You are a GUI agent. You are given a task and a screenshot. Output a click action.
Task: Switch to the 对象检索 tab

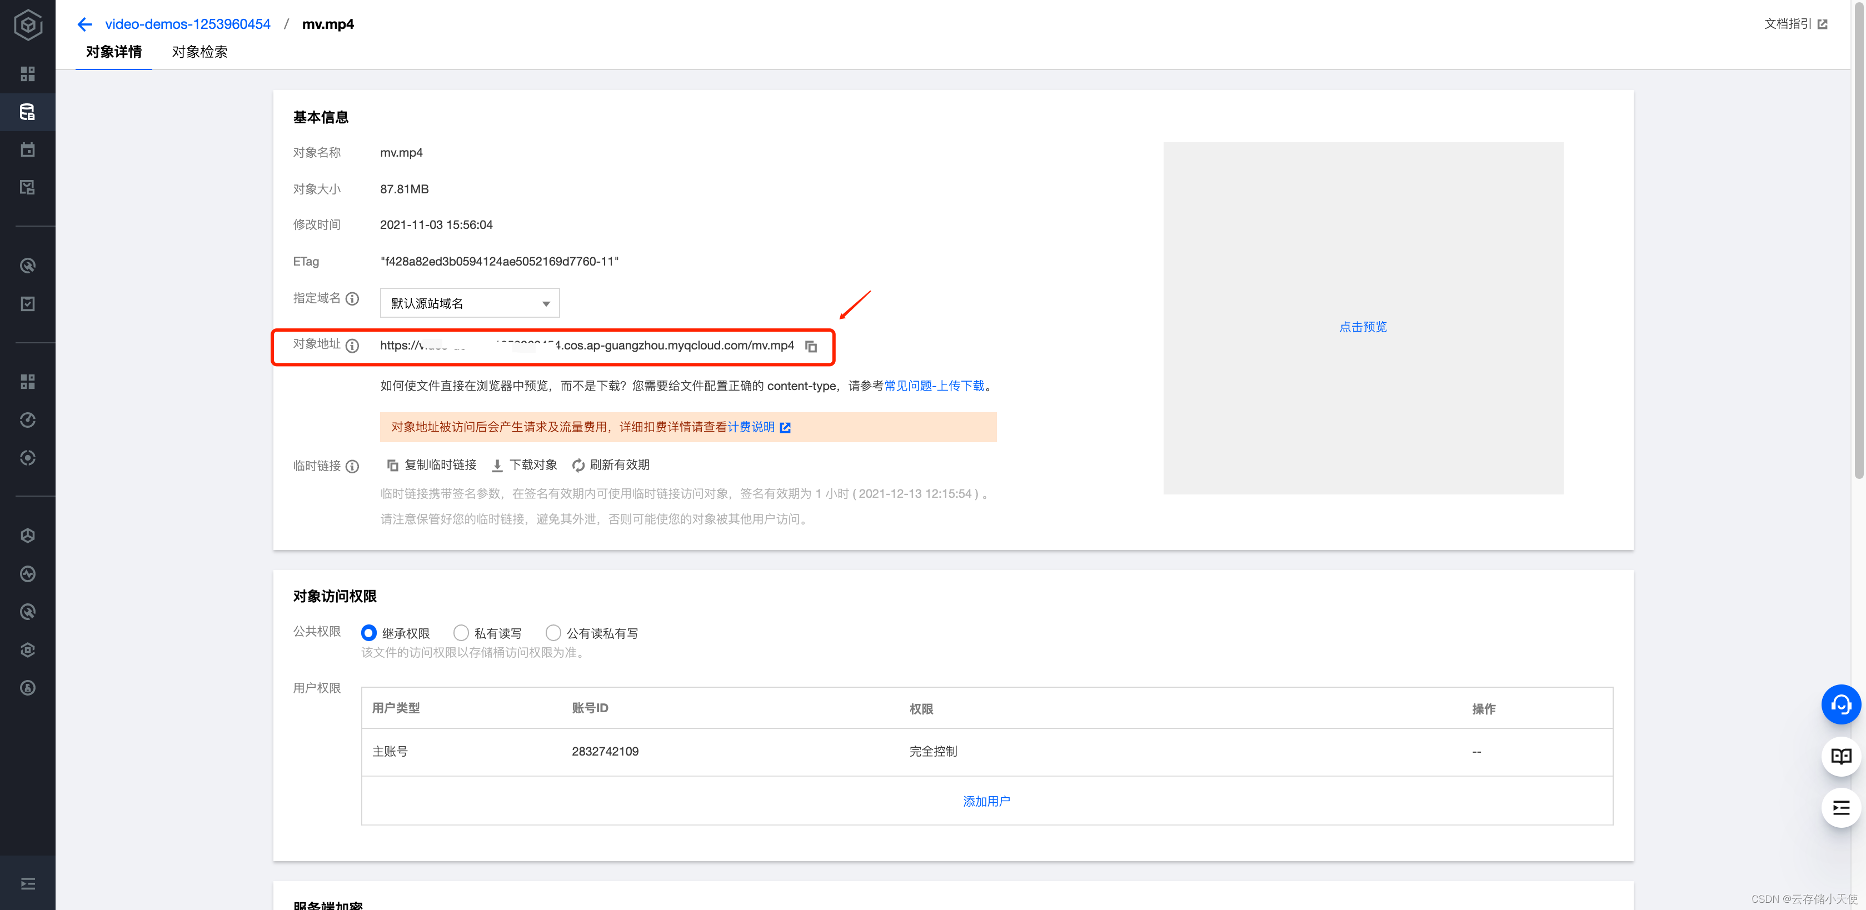(x=199, y=52)
